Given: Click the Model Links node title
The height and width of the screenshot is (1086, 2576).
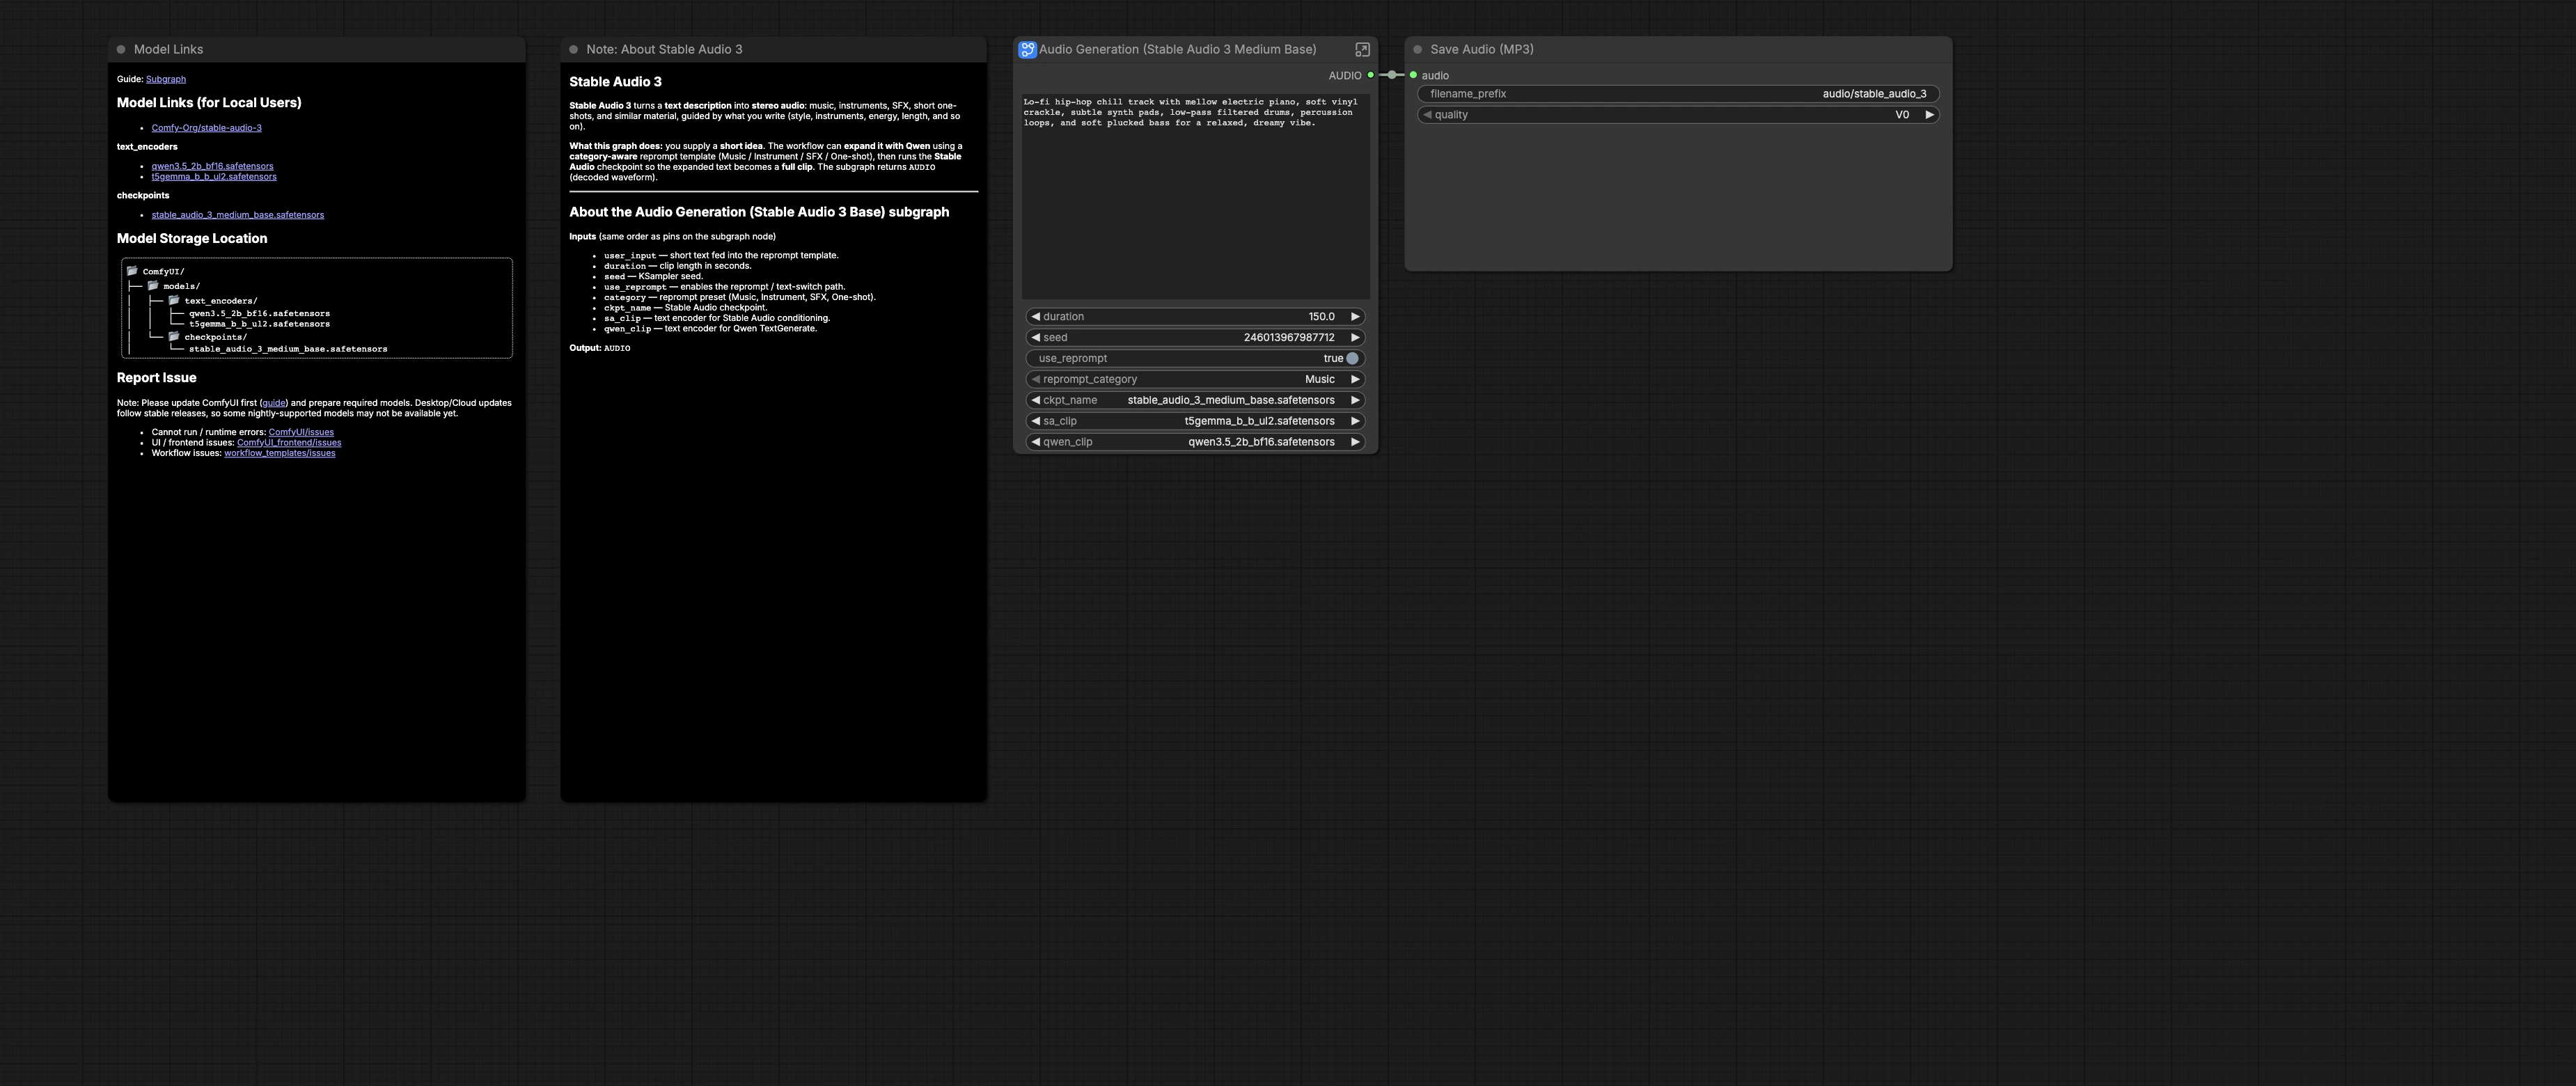Looking at the screenshot, I should coord(168,49).
